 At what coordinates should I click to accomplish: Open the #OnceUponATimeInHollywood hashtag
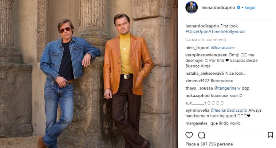pos(215,32)
